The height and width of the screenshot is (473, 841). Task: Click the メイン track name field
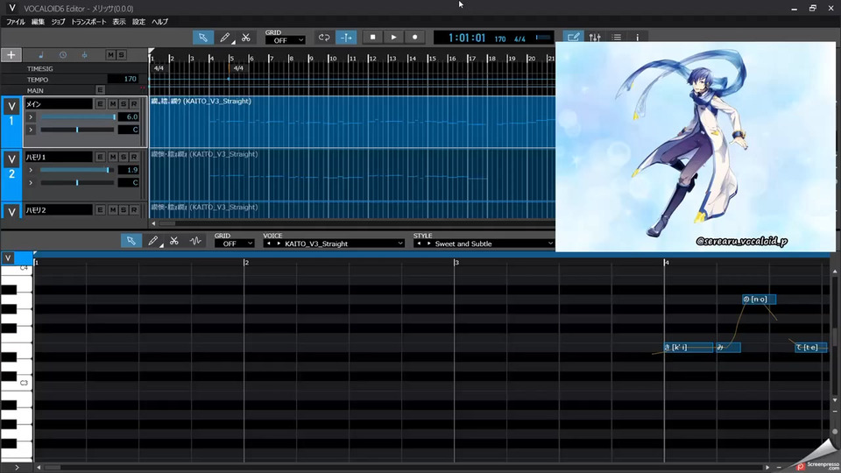click(59, 103)
